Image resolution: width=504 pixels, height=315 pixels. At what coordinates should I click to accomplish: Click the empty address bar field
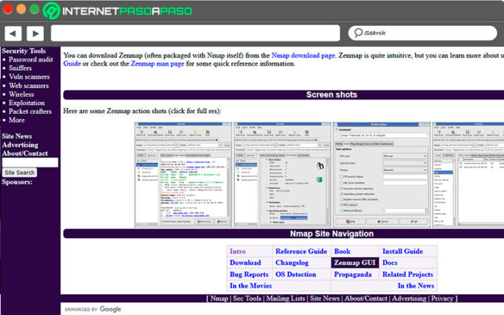click(196, 33)
